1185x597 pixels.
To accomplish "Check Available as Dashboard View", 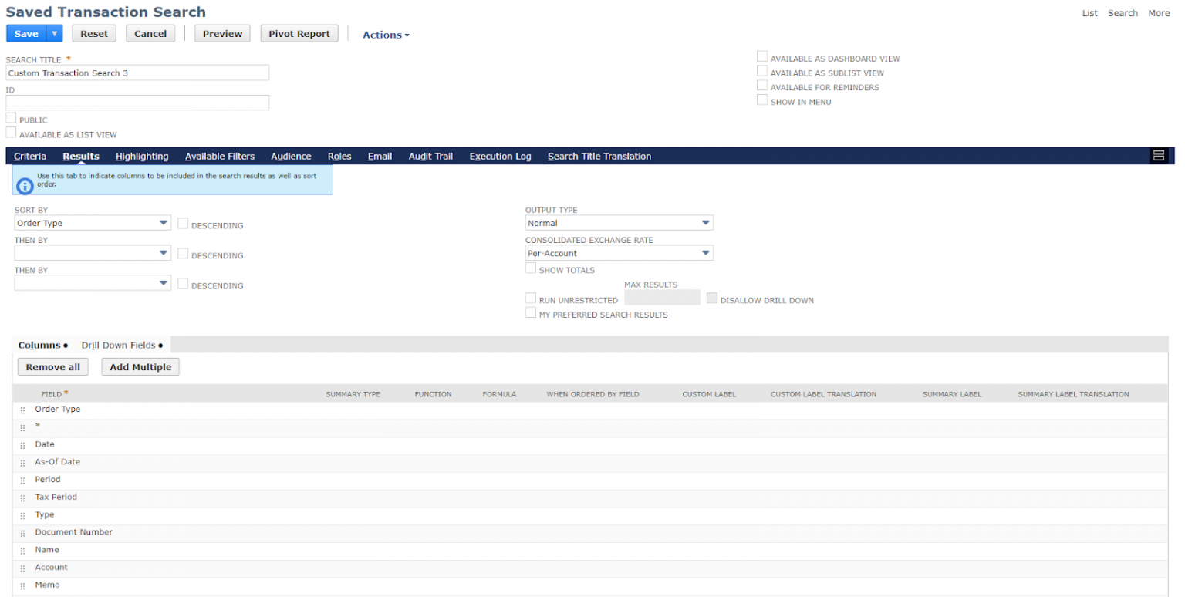I will click(x=762, y=57).
